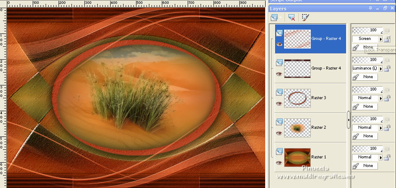Click the Edit Selection icon
Viewport: 396px width, 188px height.
[305, 17]
